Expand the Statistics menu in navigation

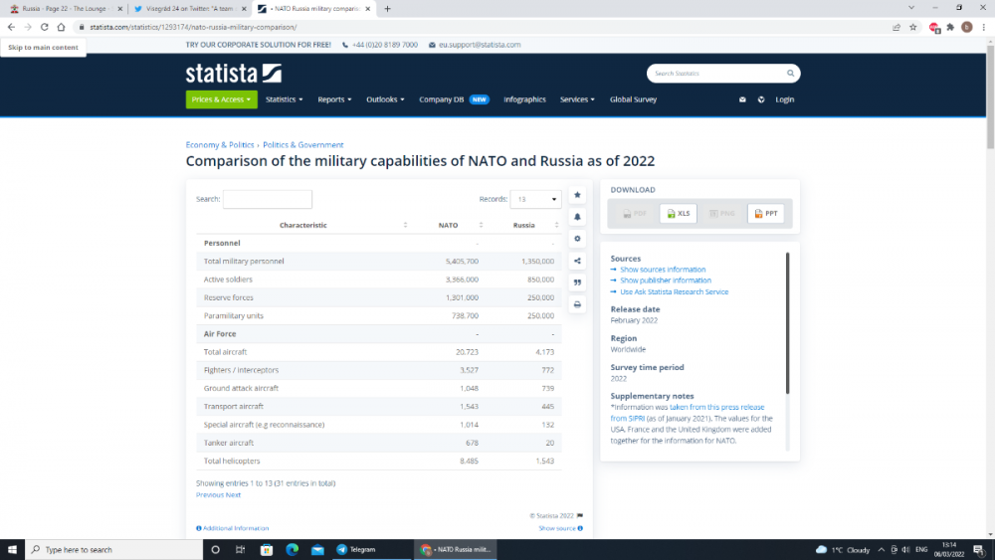(x=284, y=99)
